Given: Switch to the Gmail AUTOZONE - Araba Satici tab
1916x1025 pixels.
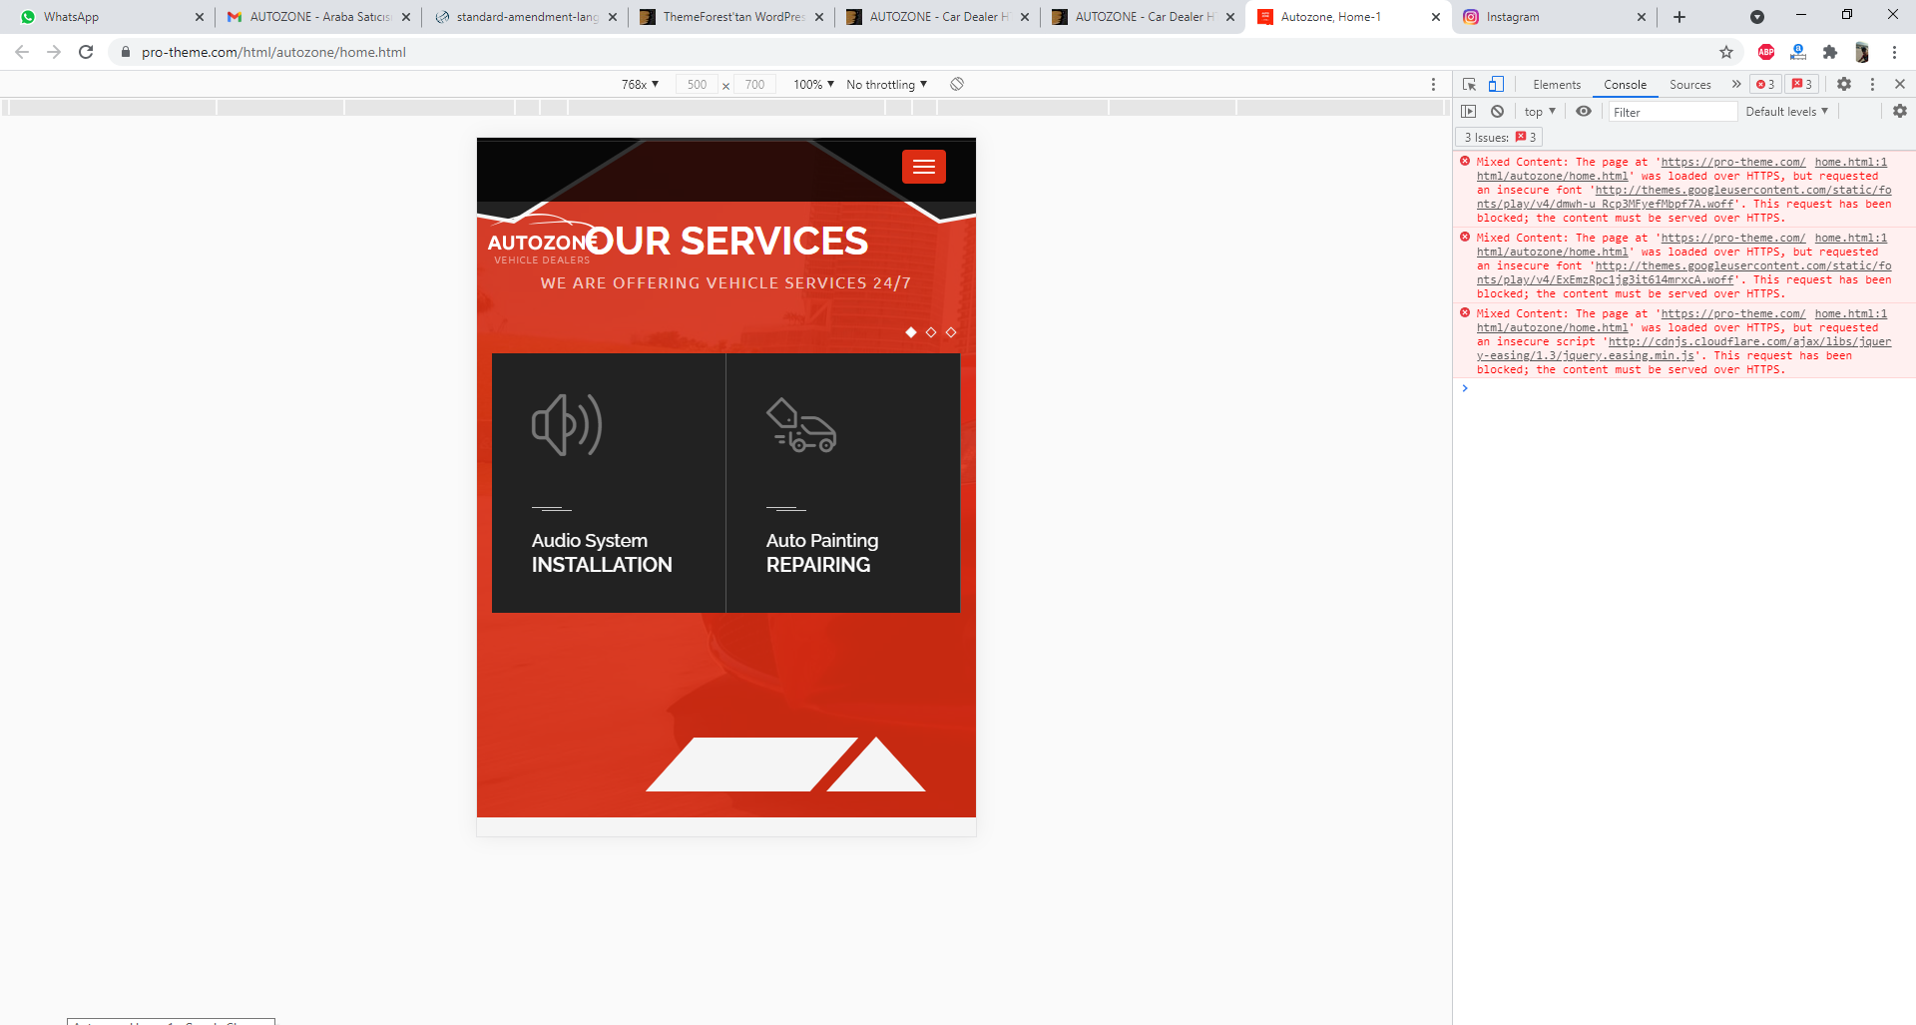Looking at the screenshot, I should 317,17.
